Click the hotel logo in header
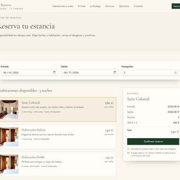The width and height of the screenshot is (180, 180). pos(11,7)
